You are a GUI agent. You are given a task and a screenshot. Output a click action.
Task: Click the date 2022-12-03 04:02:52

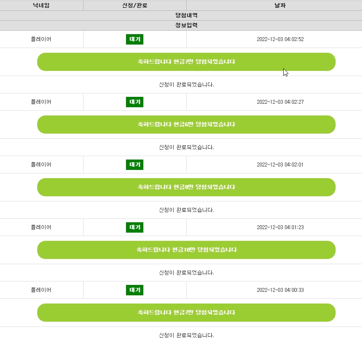(280, 39)
